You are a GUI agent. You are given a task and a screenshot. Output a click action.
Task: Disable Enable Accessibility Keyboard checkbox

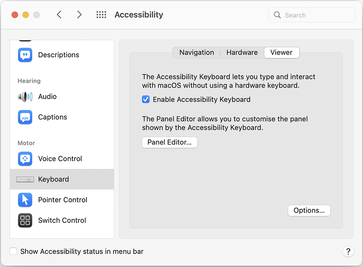145,99
